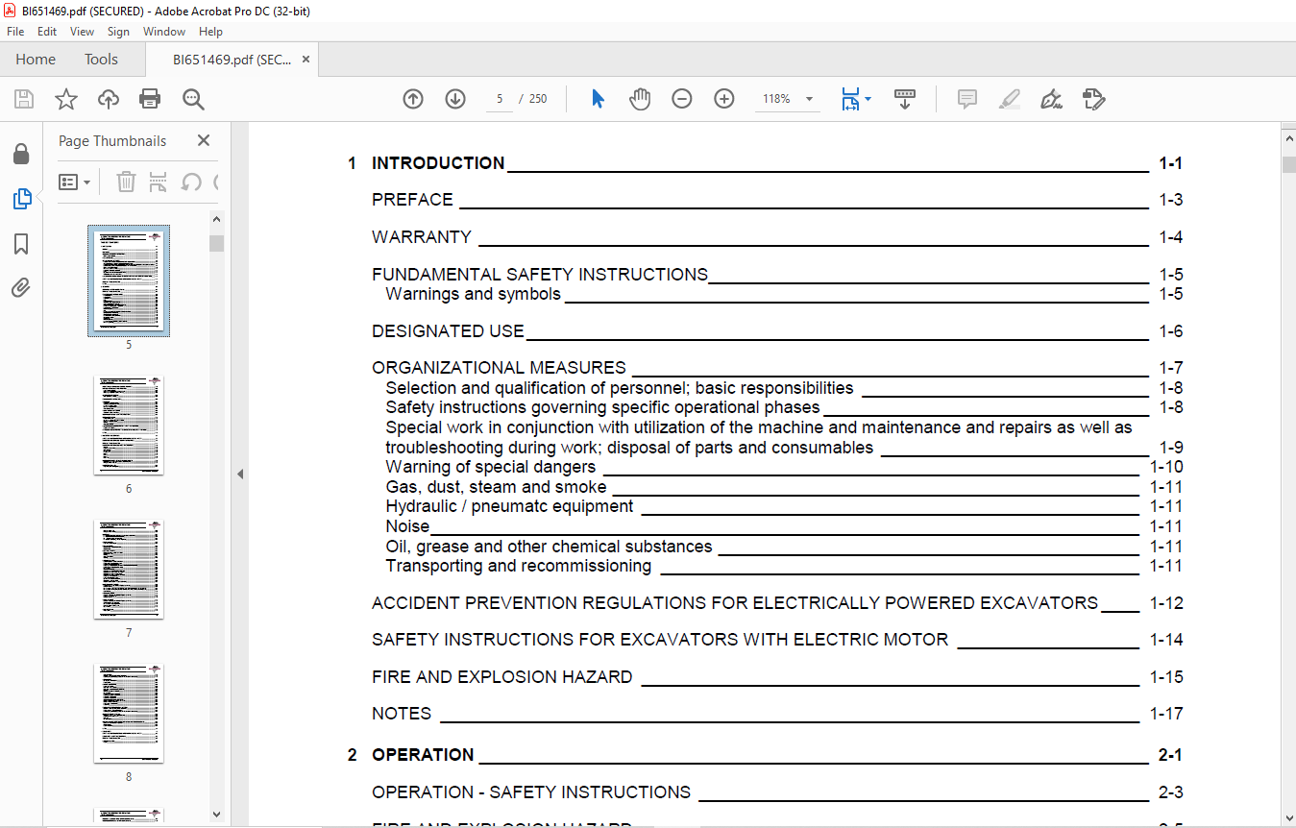The width and height of the screenshot is (1296, 828).
Task: Click the OPERATION chapter heading
Action: coord(423,755)
